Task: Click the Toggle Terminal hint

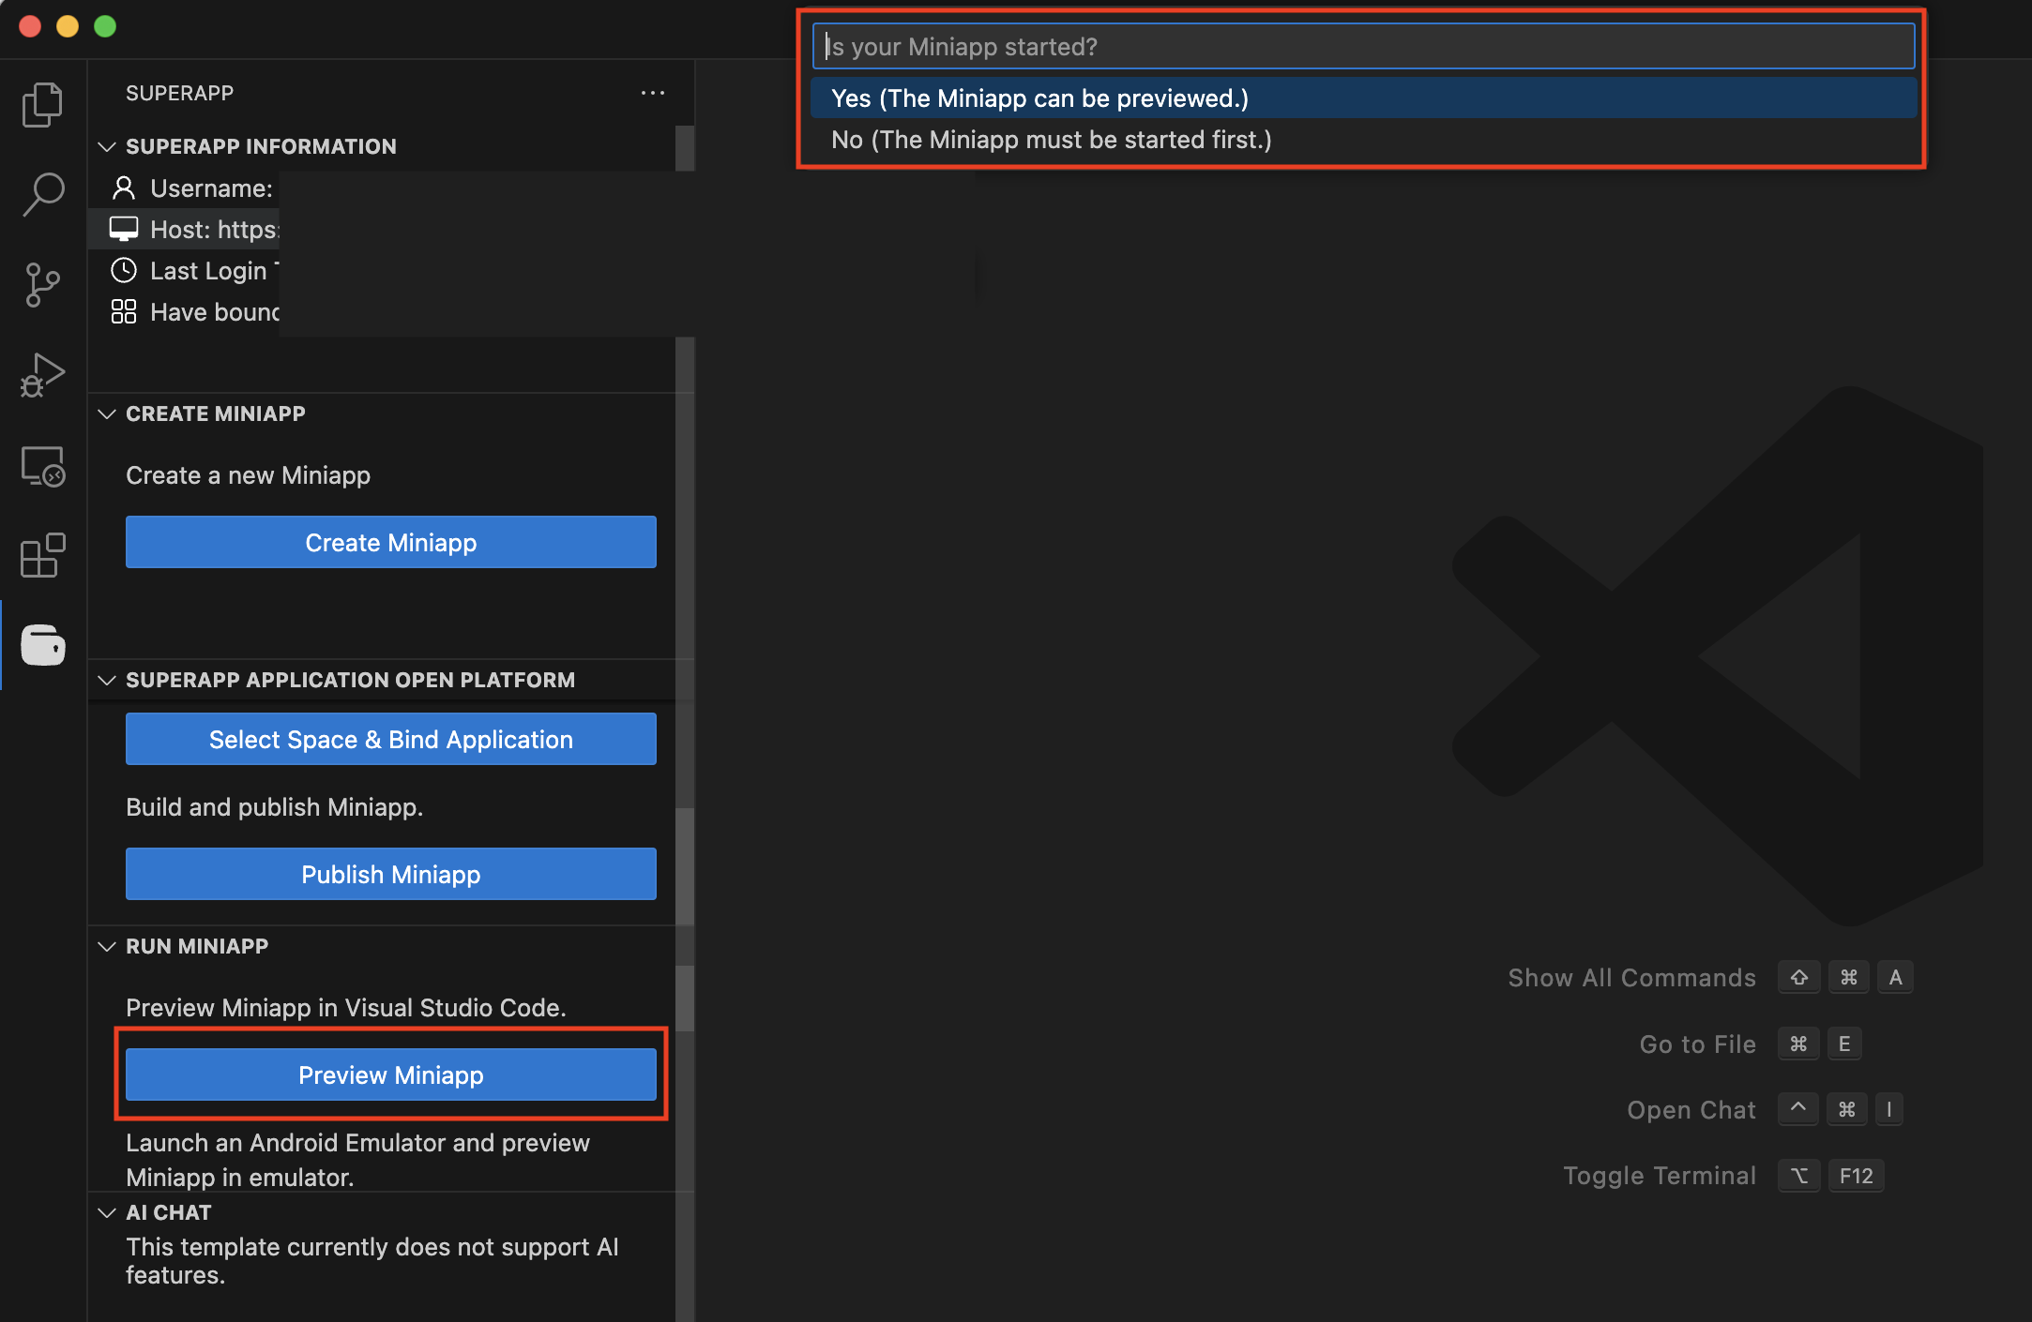Action: [1659, 1176]
